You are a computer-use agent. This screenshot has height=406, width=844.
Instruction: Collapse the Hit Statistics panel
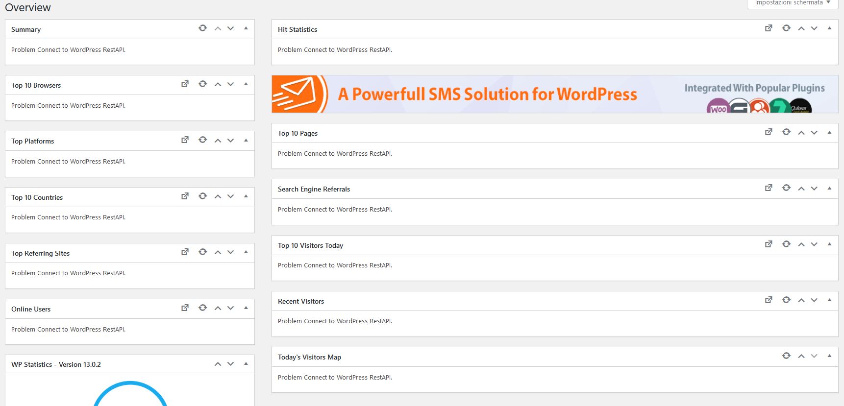(x=829, y=28)
